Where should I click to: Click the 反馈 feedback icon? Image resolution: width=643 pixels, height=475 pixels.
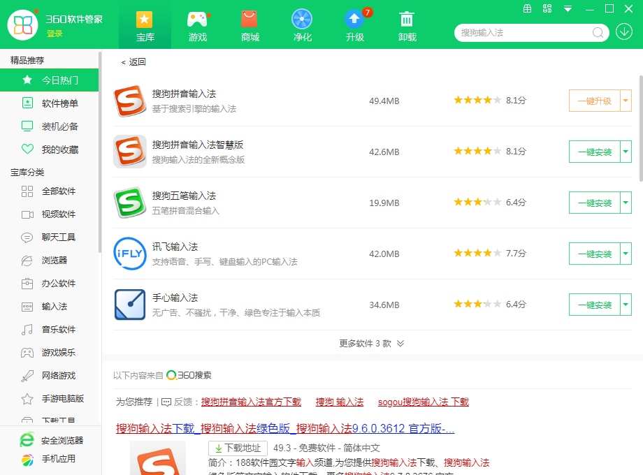166,402
